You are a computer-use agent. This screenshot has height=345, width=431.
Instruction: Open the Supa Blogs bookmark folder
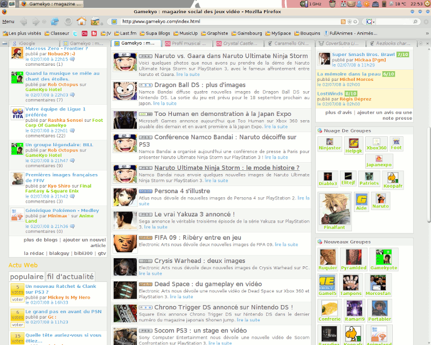coord(155,33)
